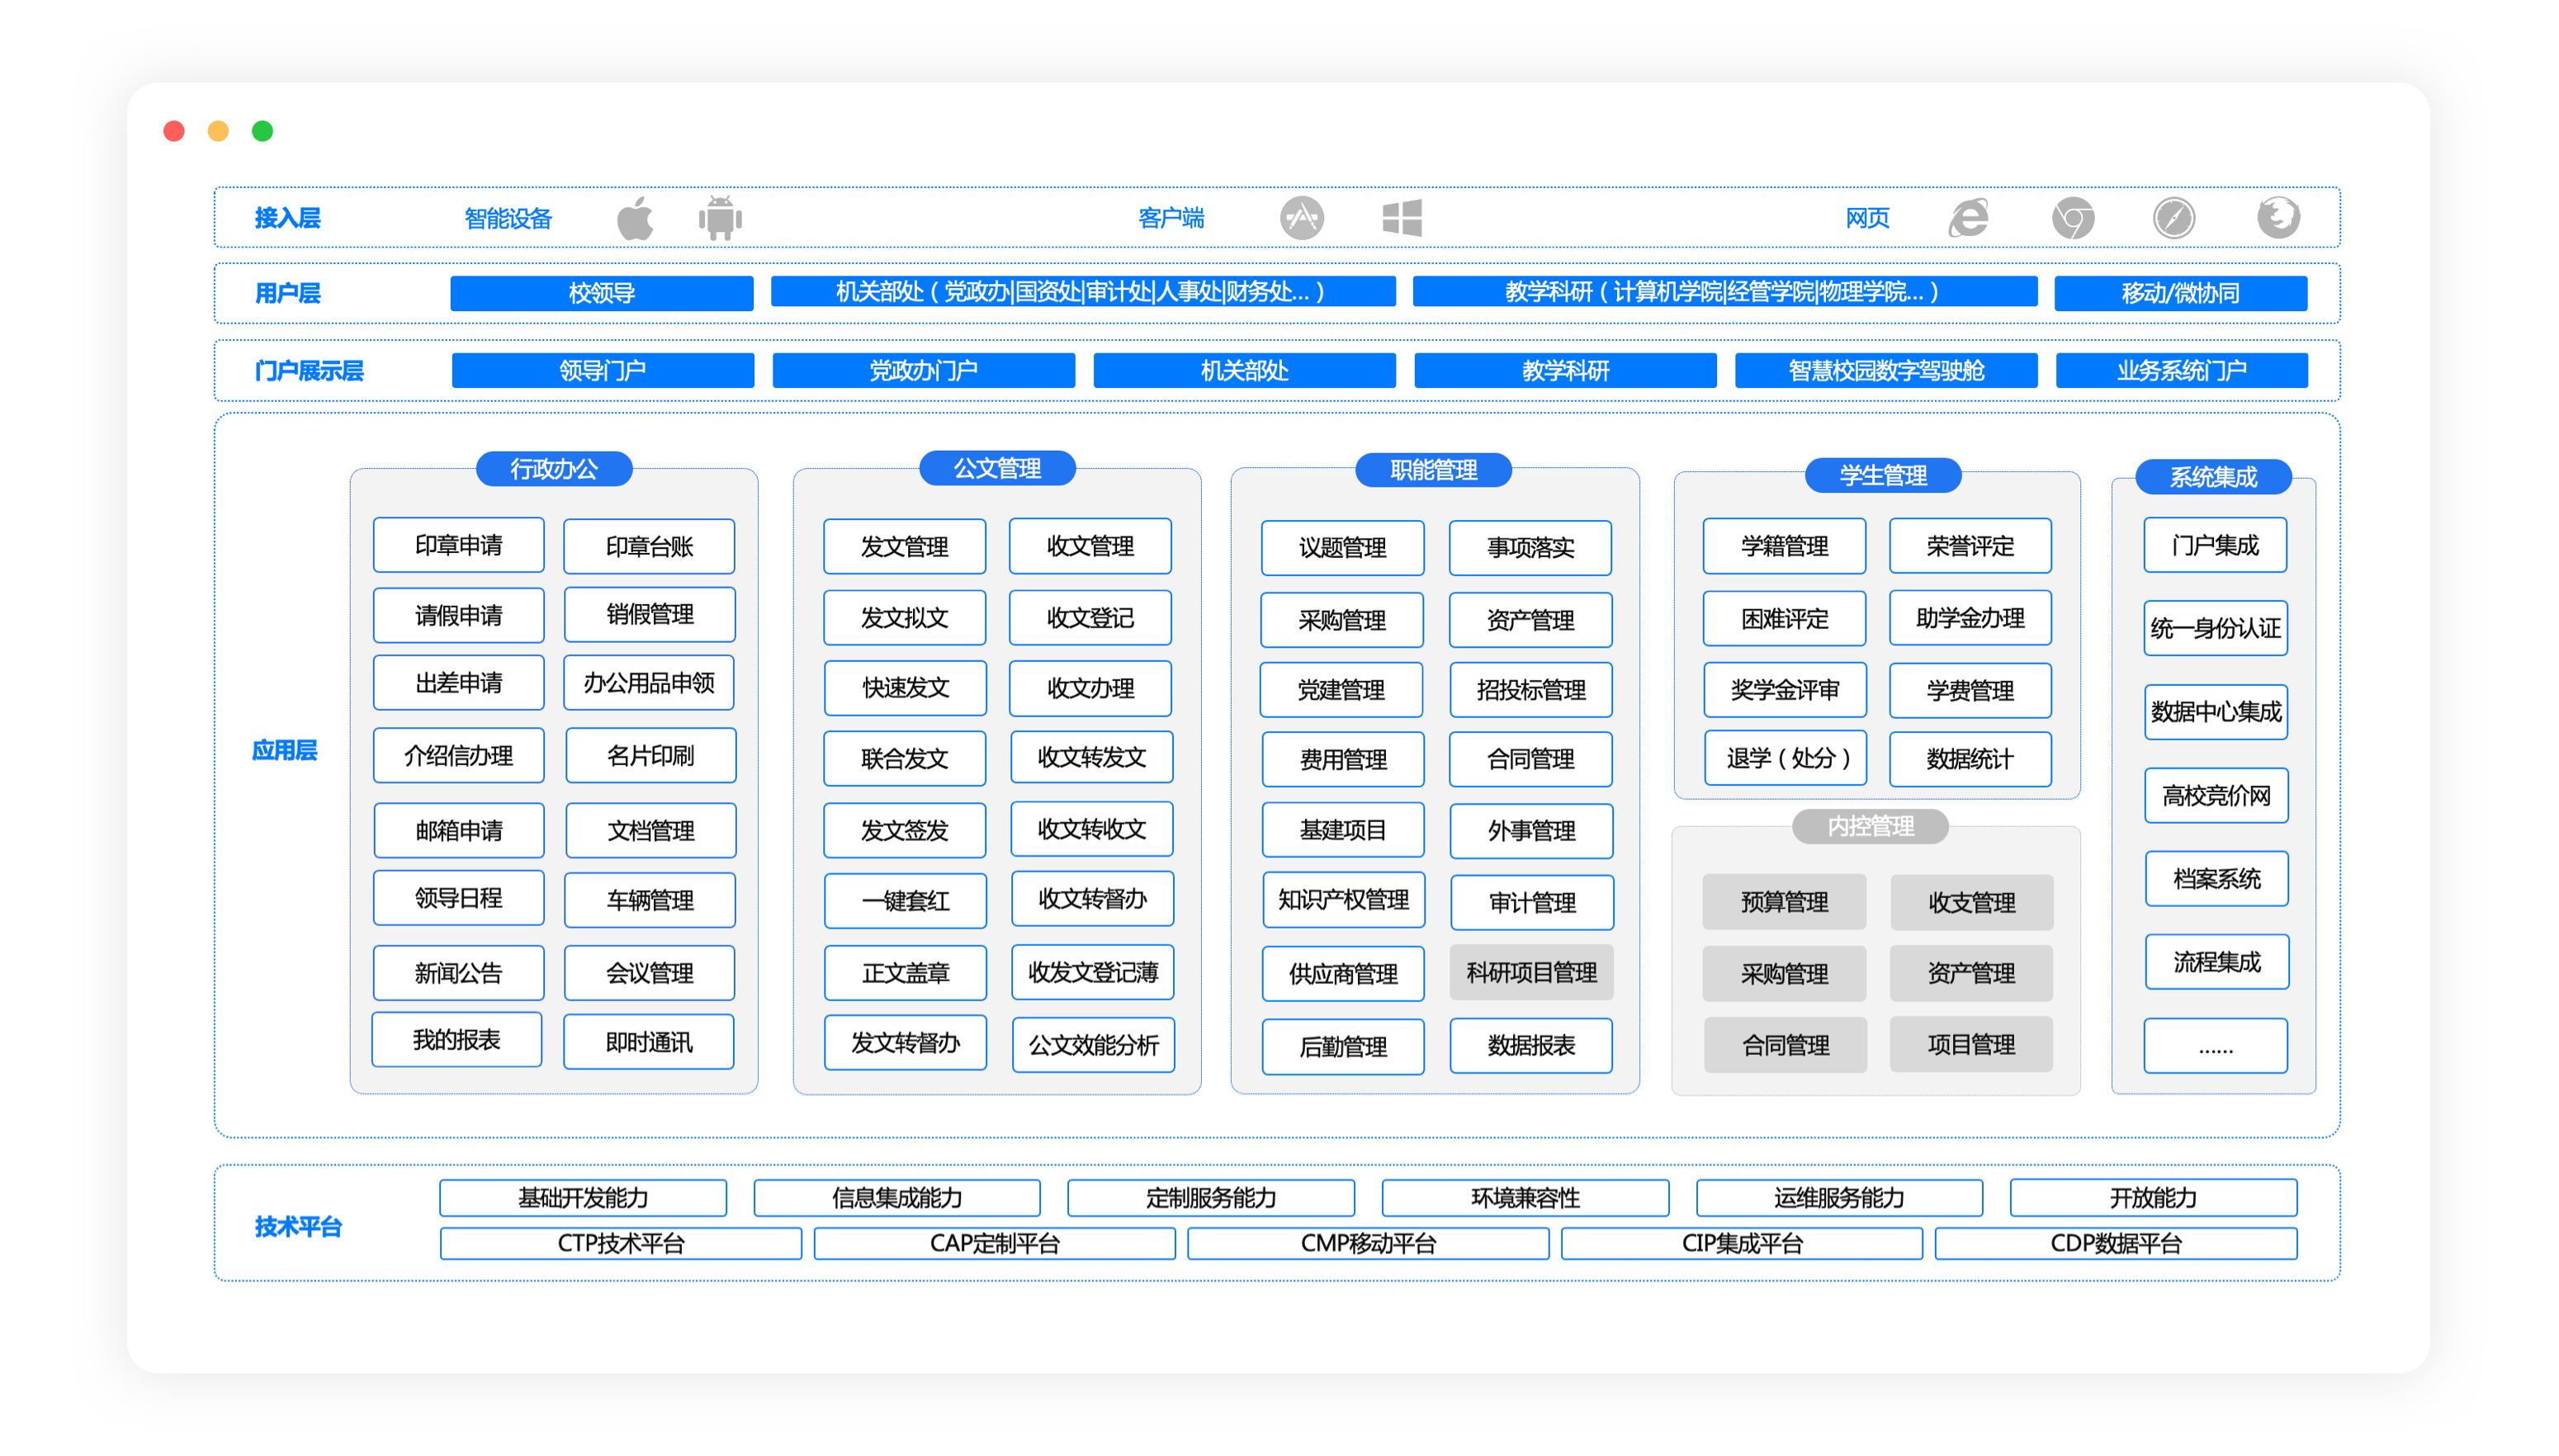
Task: Select the CMP移动平台 box
Action: pyautogui.click(x=1368, y=1244)
